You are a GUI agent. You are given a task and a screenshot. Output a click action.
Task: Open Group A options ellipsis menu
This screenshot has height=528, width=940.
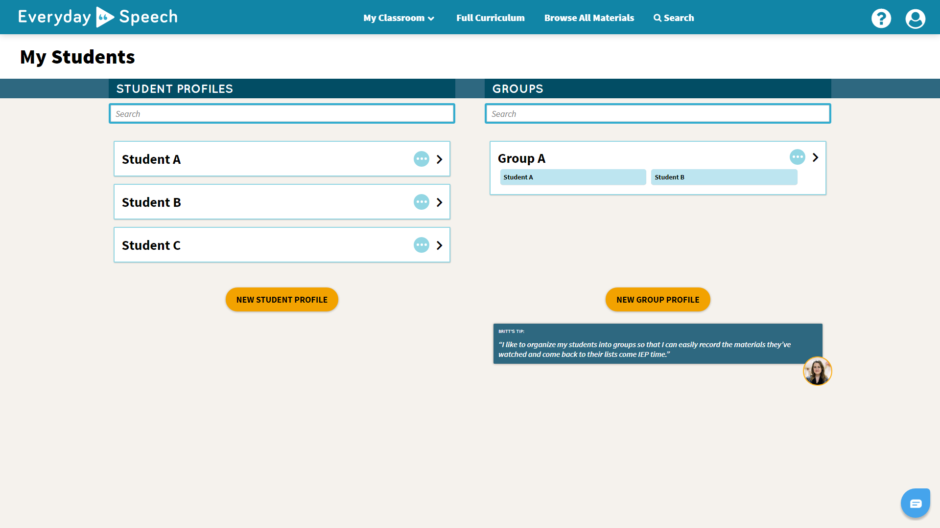(x=798, y=157)
